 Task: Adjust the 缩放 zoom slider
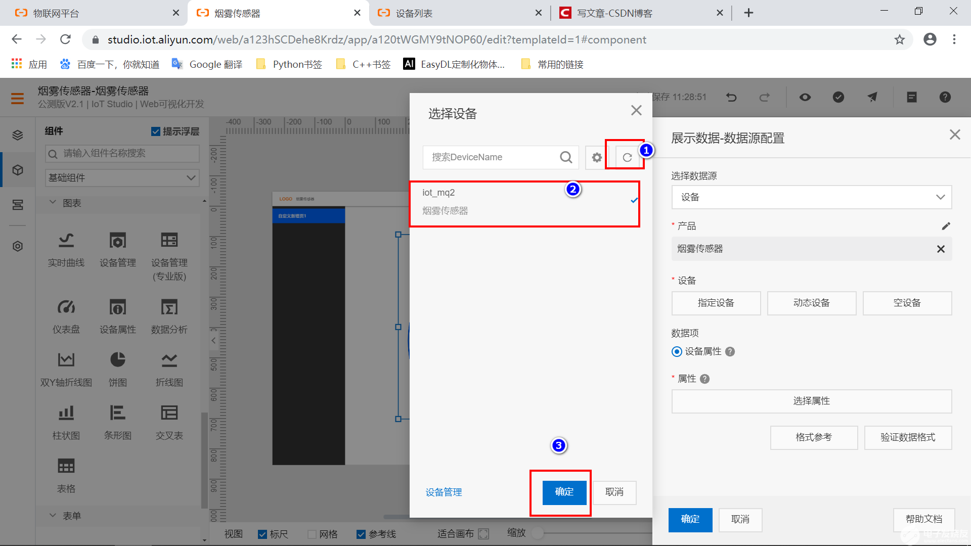click(538, 533)
